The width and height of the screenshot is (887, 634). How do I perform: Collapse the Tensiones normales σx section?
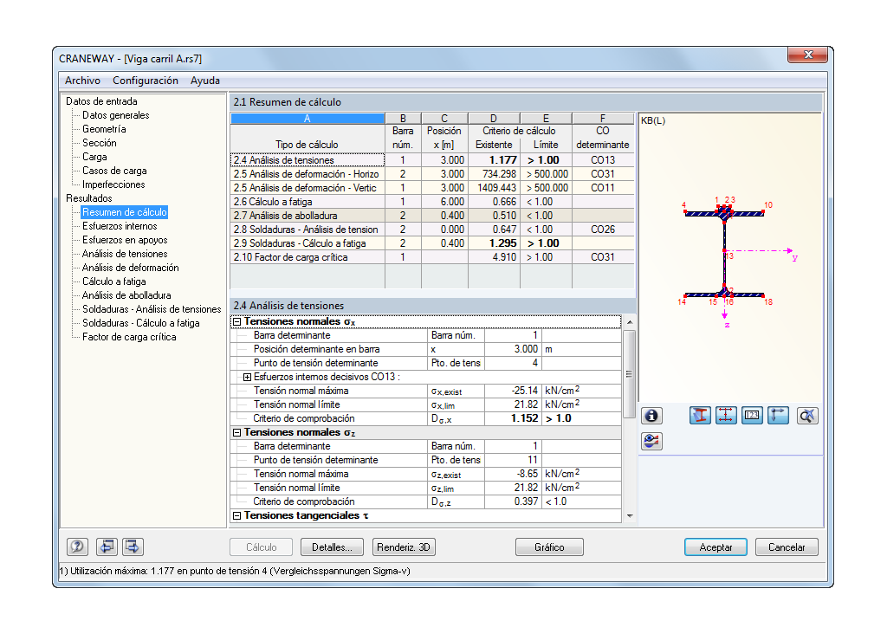coord(237,322)
